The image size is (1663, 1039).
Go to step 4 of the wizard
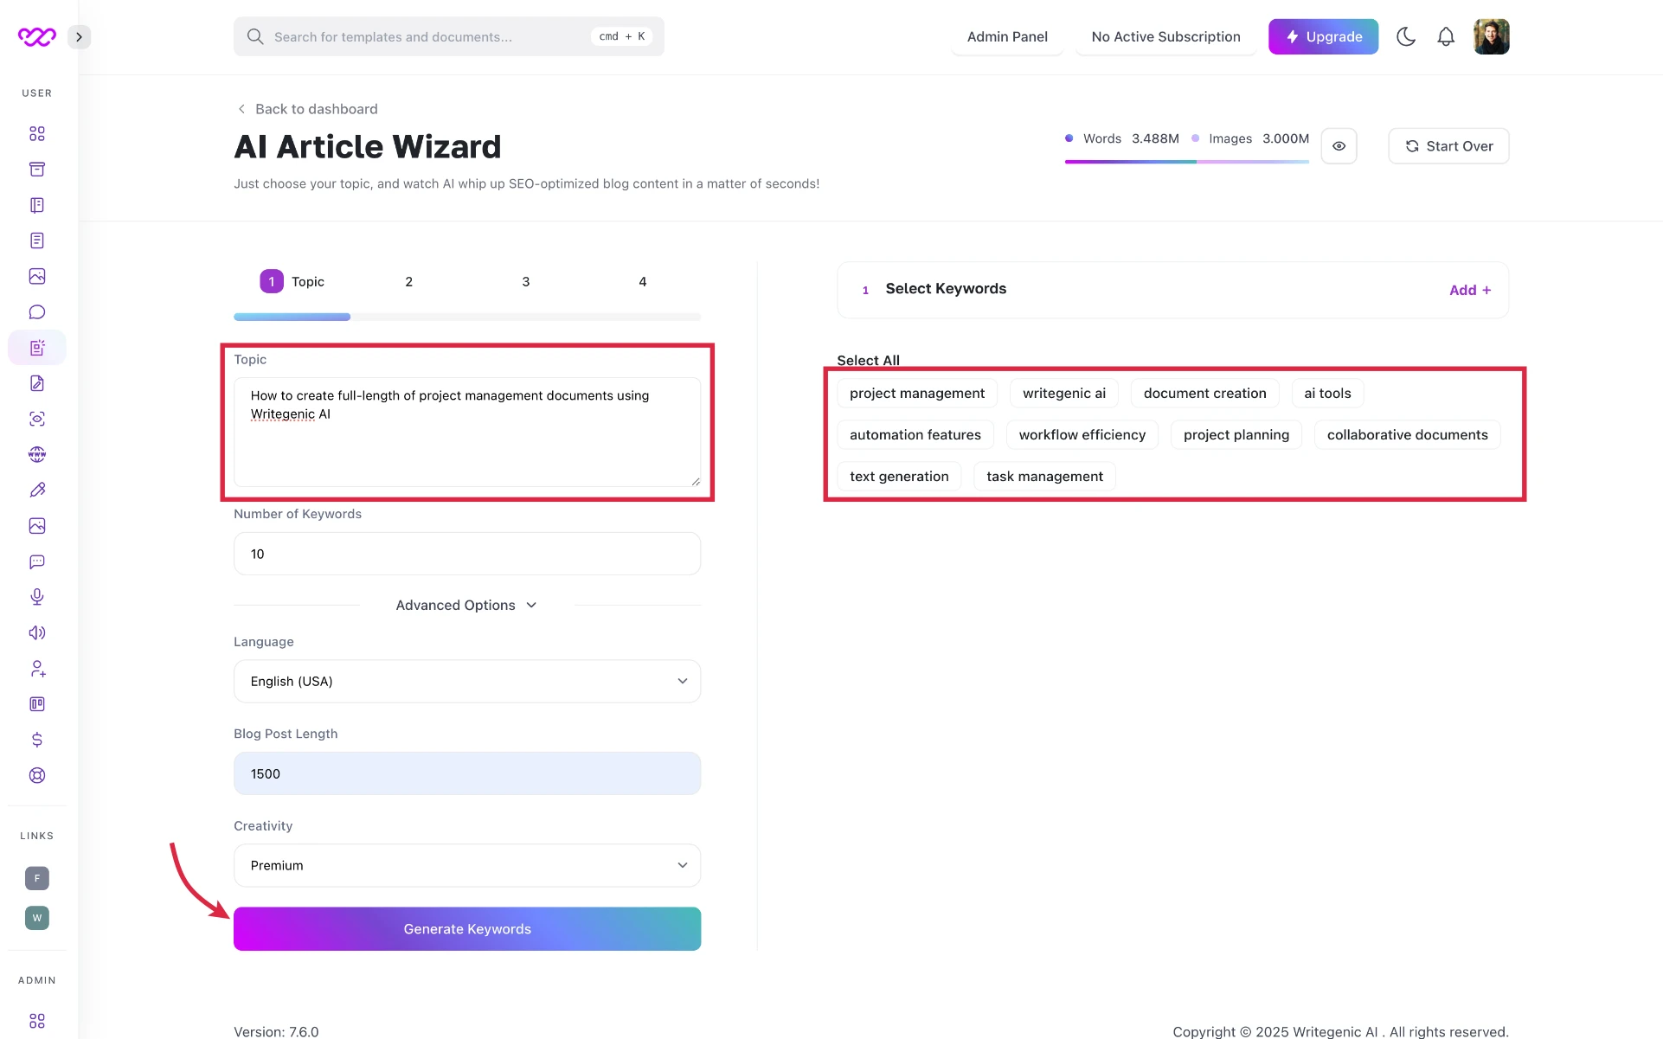tap(642, 282)
